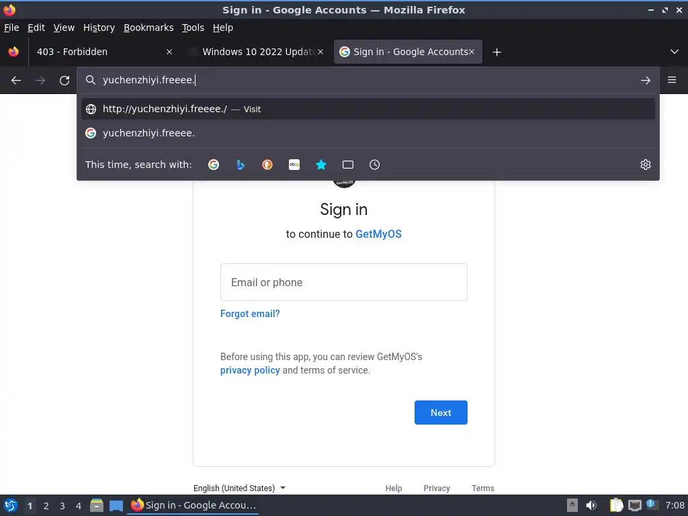Select the yuchenzhiyi.freeee. Google search suggestion
688x516 pixels.
coord(368,133)
